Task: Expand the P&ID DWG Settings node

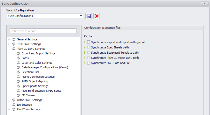Action: [x=9, y=44]
